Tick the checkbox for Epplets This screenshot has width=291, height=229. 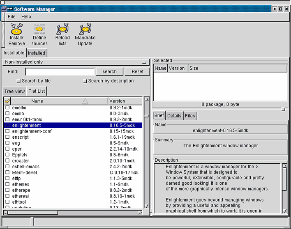[x=7, y=155]
